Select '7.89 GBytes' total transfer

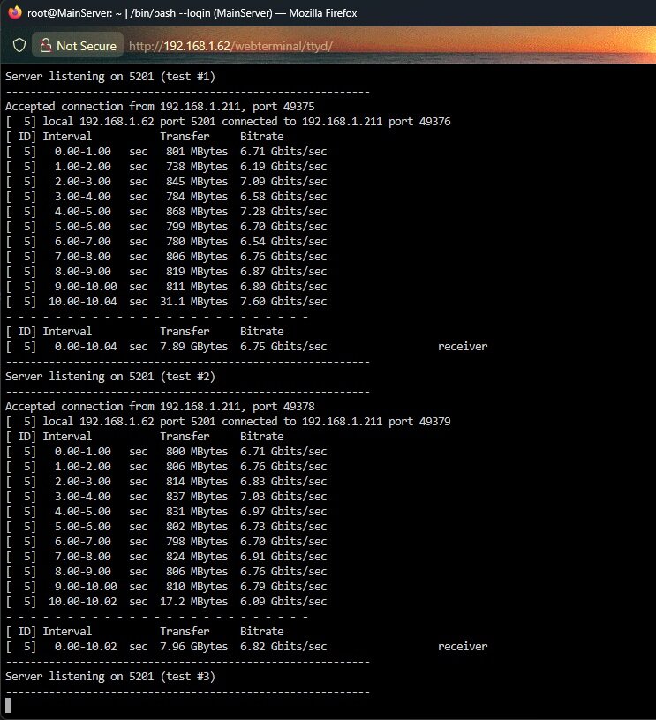click(x=194, y=347)
